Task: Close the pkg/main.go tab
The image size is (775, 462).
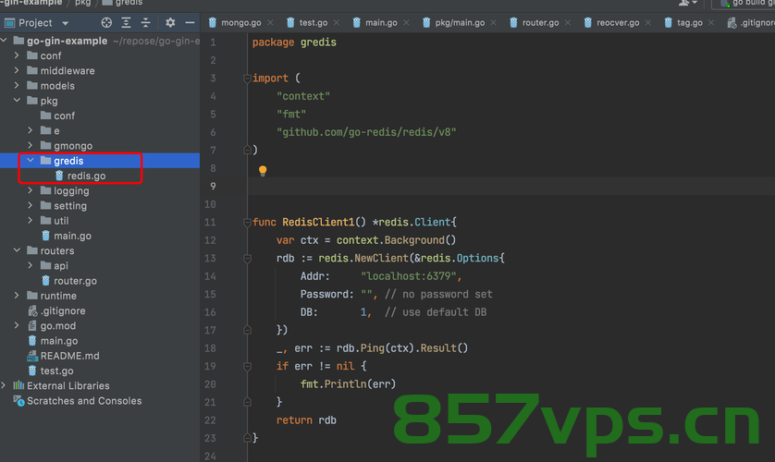Action: point(493,23)
